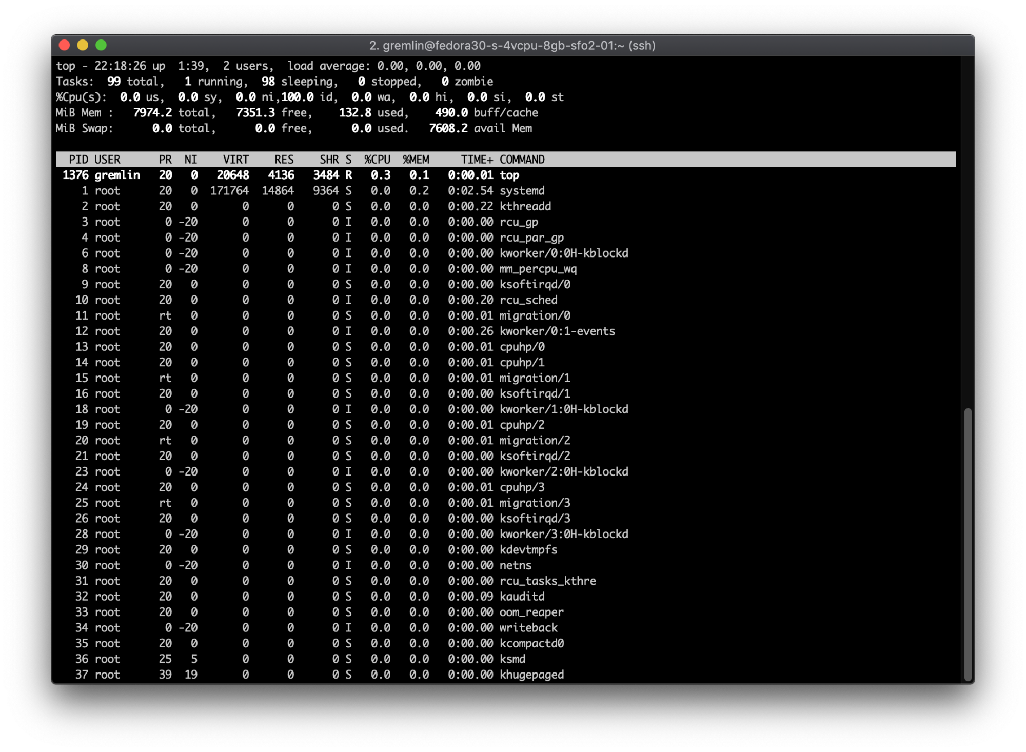This screenshot has width=1026, height=752.
Task: Click the 'kcompactd0' process name
Action: pyautogui.click(x=531, y=643)
